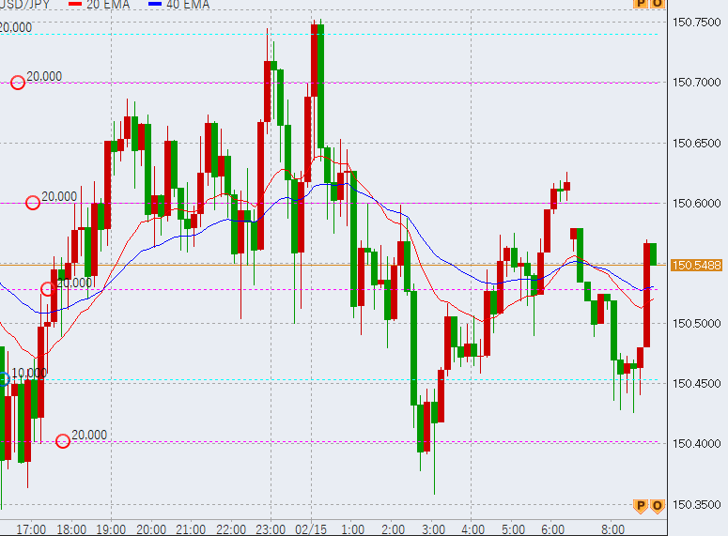Click the top-right O icon
728x536 pixels.
click(658, 4)
